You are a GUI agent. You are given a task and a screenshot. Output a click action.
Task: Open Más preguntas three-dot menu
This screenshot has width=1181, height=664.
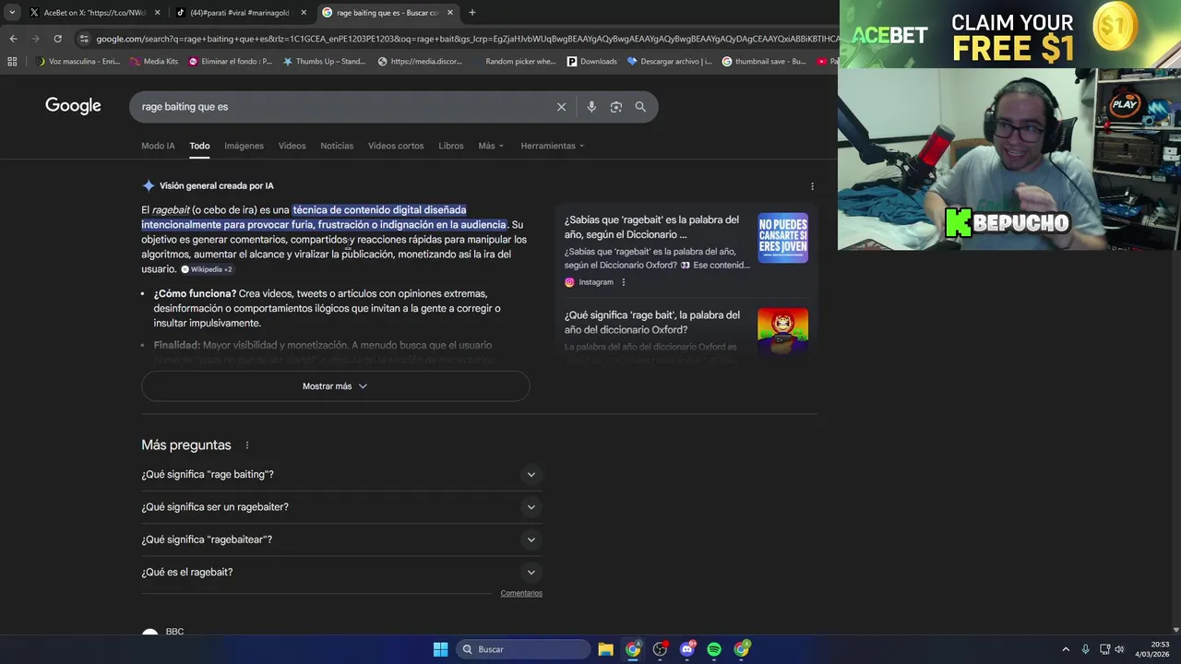pos(246,445)
